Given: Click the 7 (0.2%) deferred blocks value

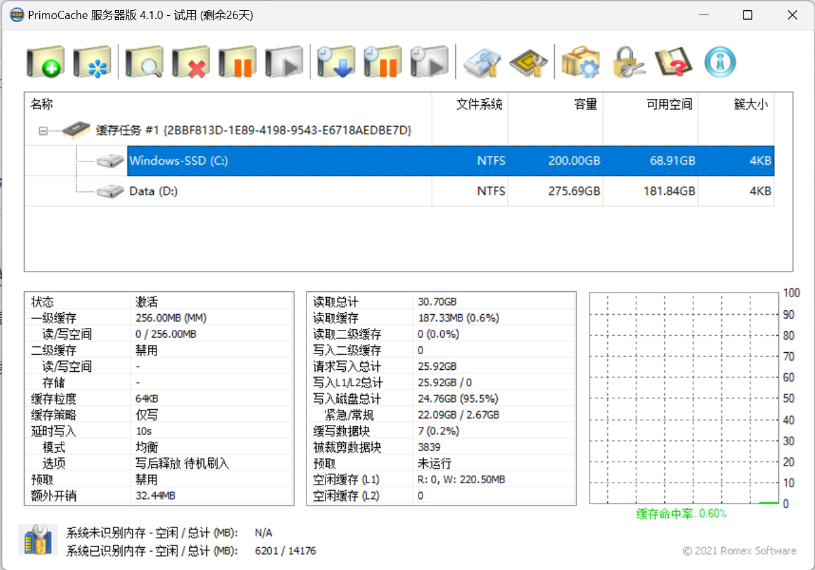Looking at the screenshot, I should 438,431.
